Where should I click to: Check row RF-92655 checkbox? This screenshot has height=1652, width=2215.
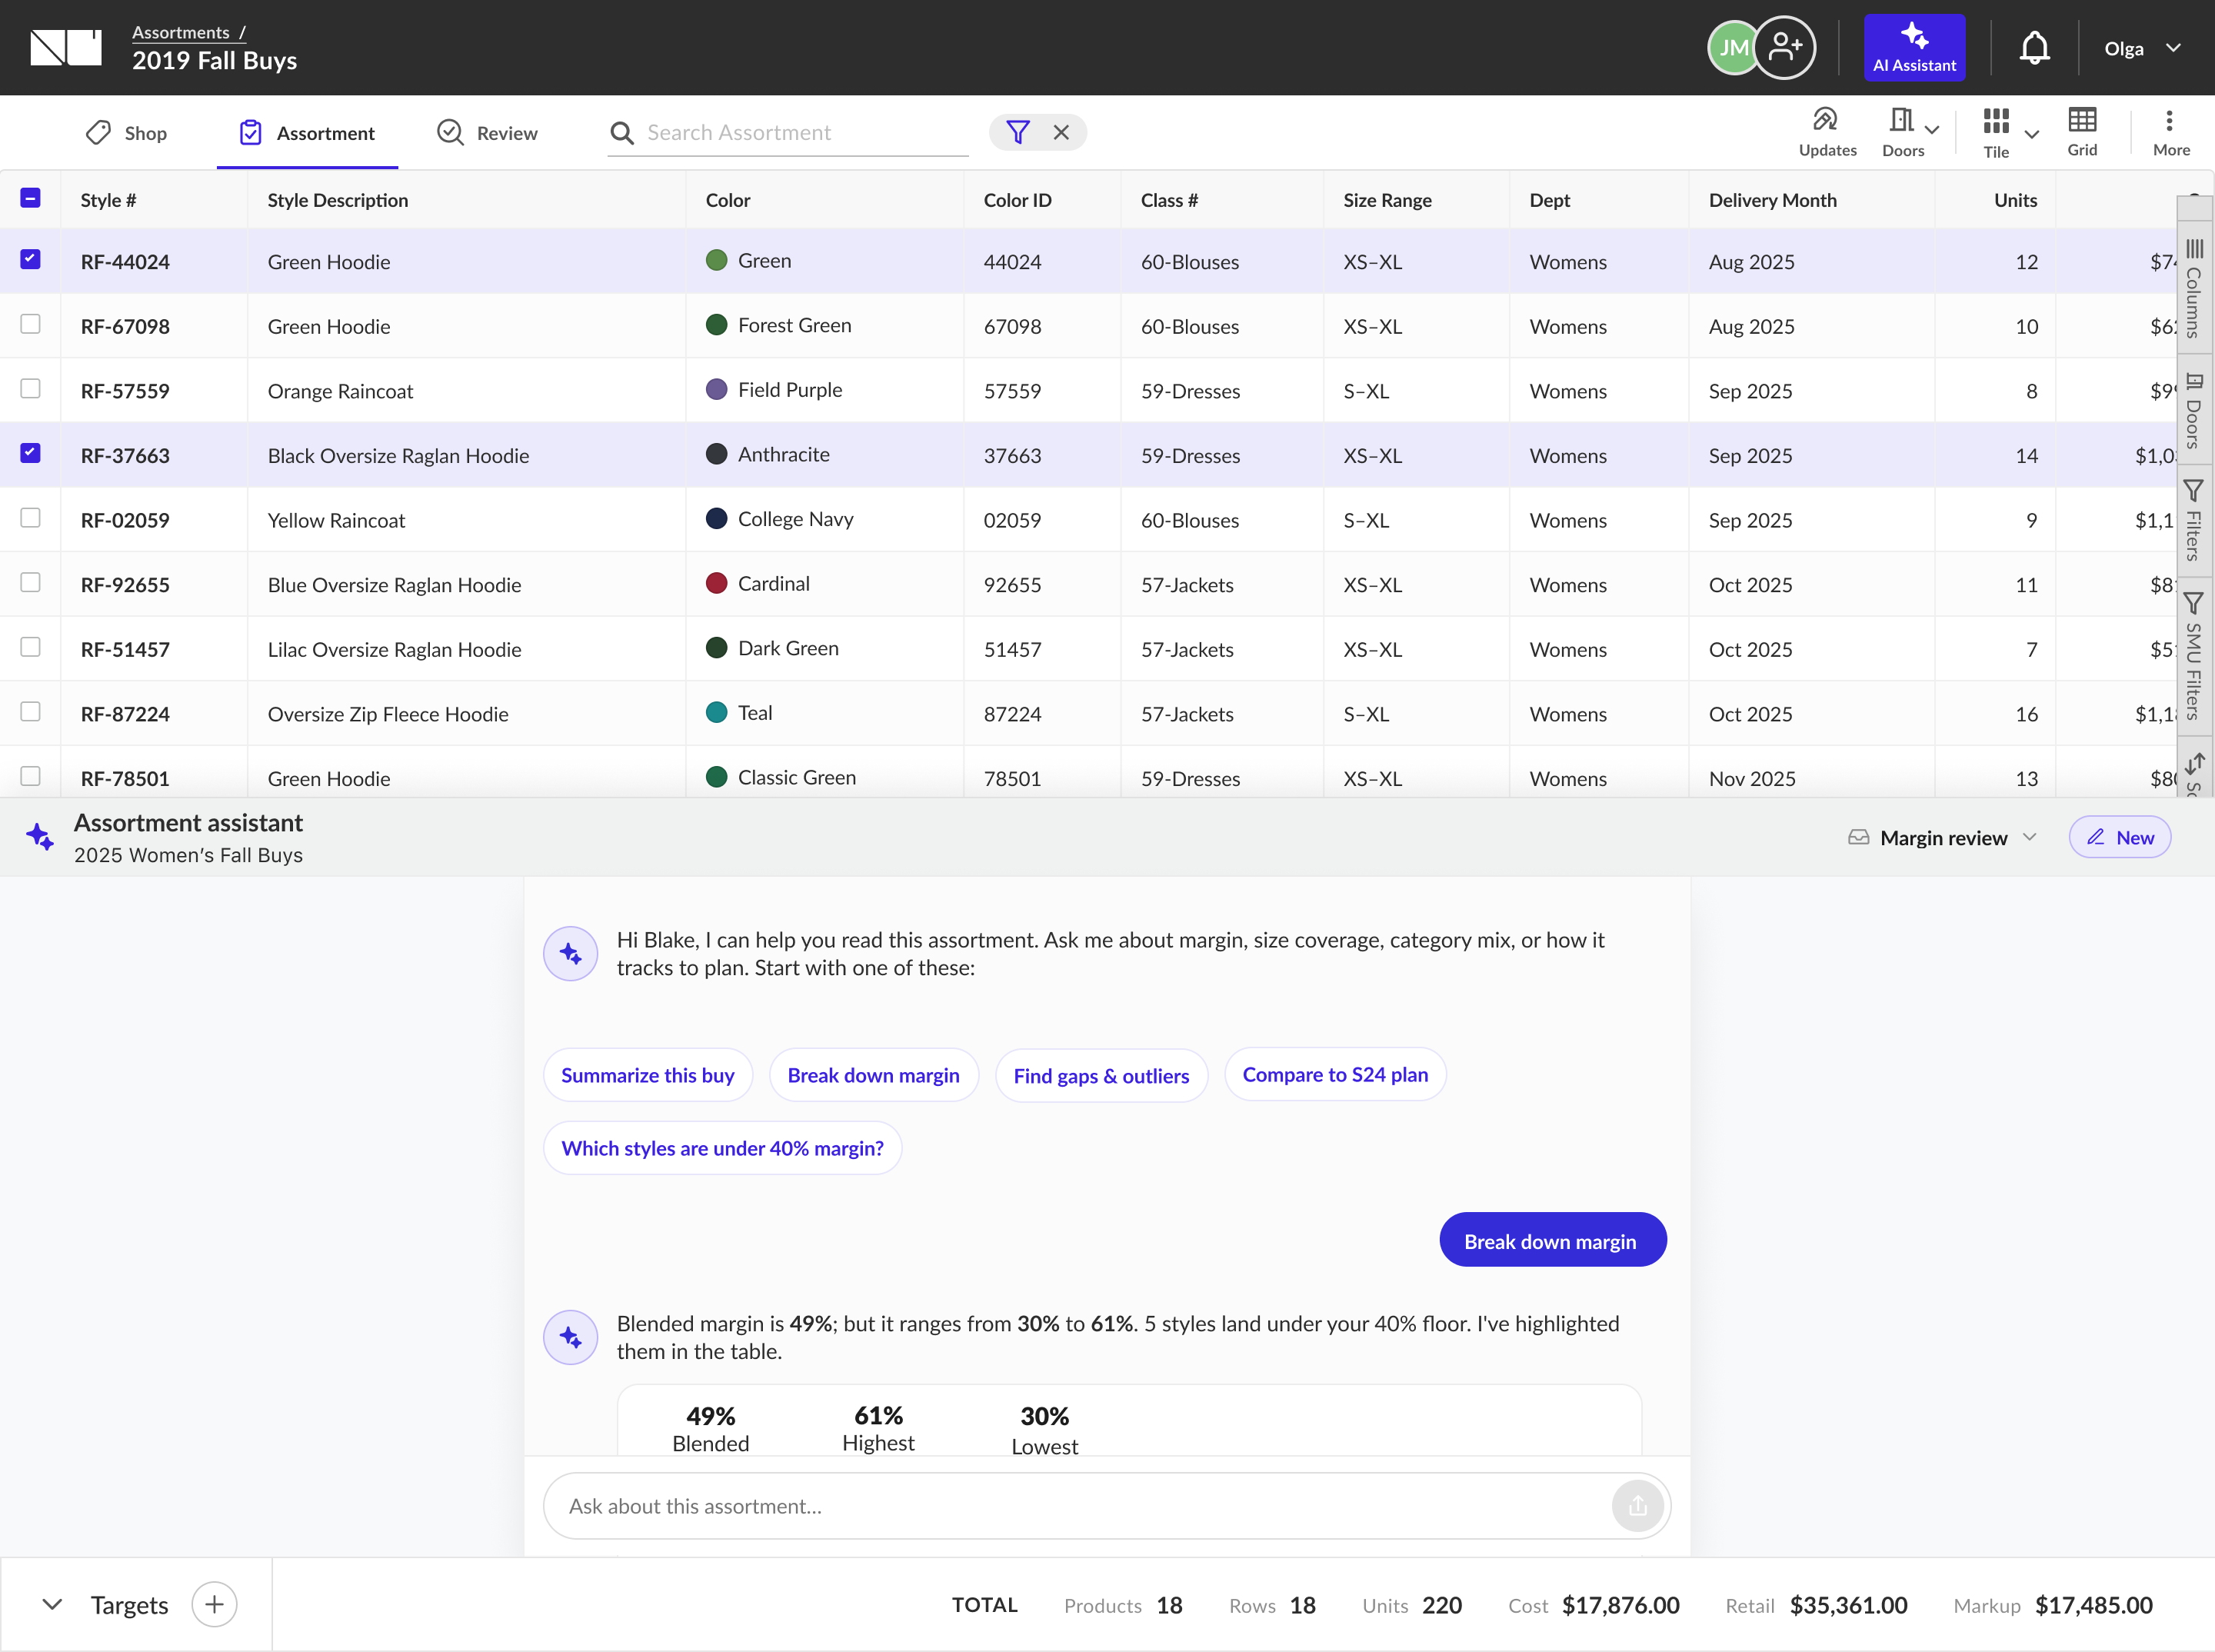(31, 582)
